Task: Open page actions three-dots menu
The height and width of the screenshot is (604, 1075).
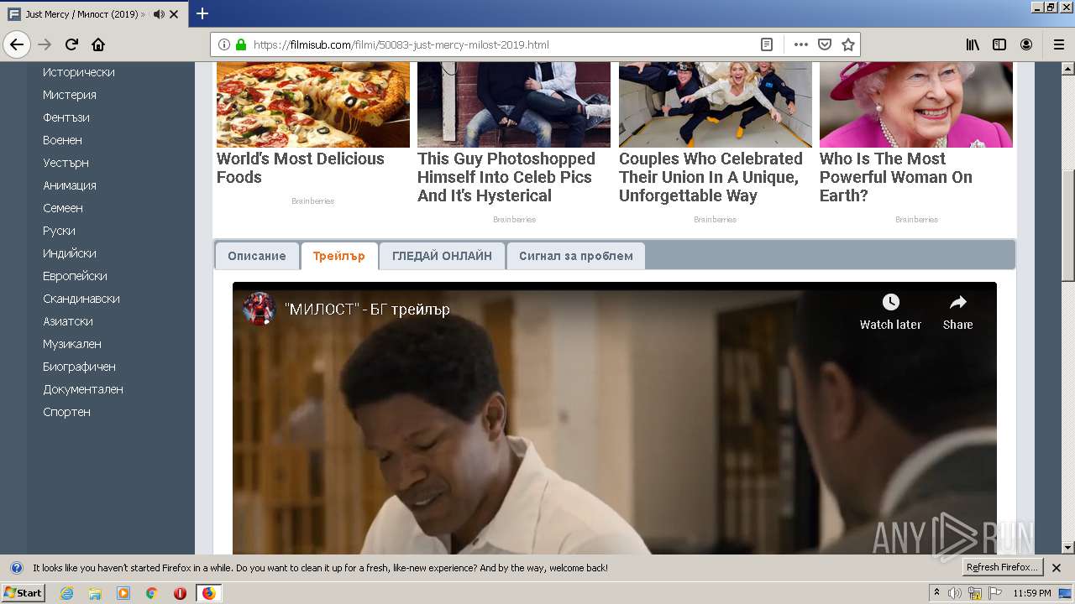Action: pos(801,44)
